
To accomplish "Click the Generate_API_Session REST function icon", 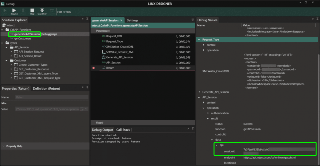I will point(103,57).
